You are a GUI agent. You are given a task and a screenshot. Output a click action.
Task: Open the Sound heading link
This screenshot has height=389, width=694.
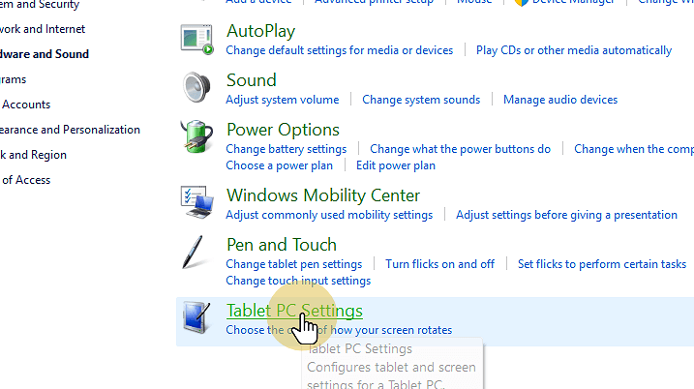[x=251, y=80]
